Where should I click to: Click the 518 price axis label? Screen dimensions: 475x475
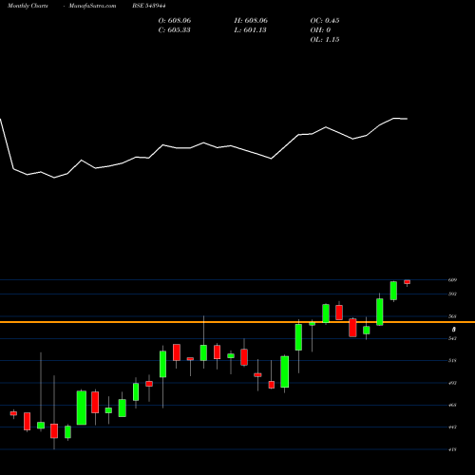[452, 360]
